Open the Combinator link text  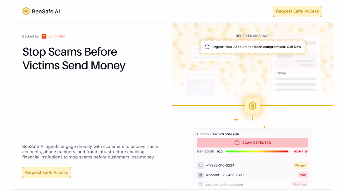(57, 36)
